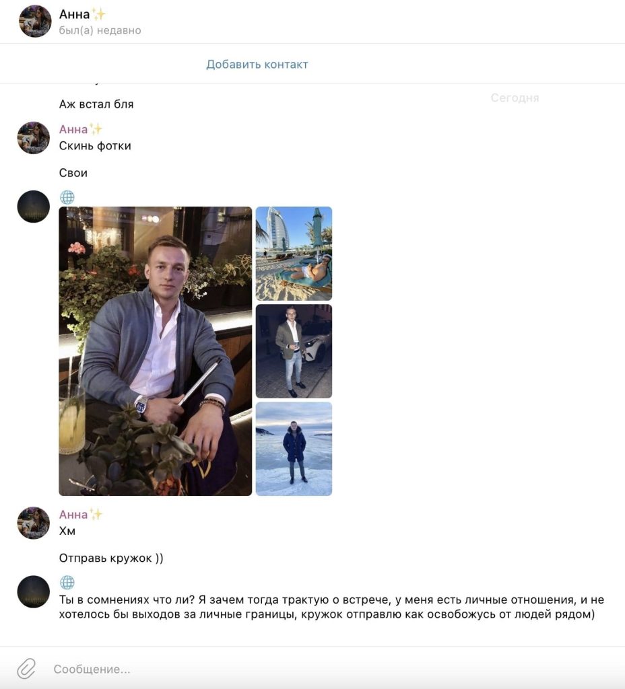Click Анна sender name above 'Хм'
The height and width of the screenshot is (689, 625).
pyautogui.click(x=73, y=514)
